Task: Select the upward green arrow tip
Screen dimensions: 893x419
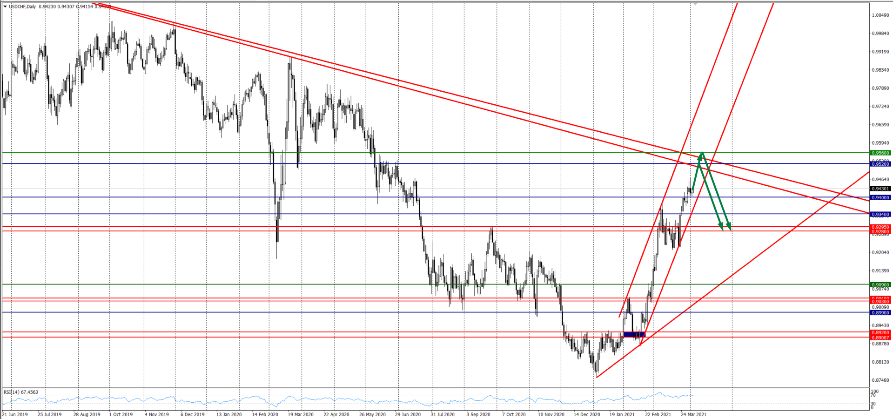Action: pyautogui.click(x=702, y=153)
